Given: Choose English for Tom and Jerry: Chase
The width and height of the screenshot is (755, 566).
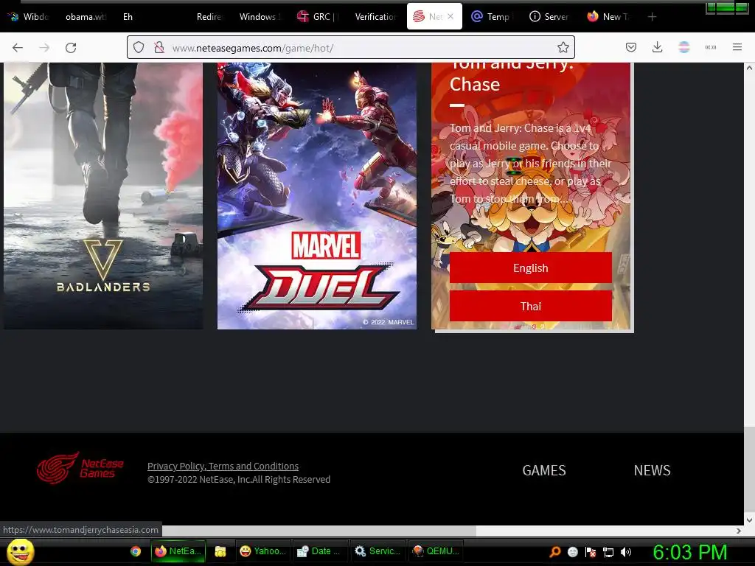Looking at the screenshot, I should tap(531, 268).
